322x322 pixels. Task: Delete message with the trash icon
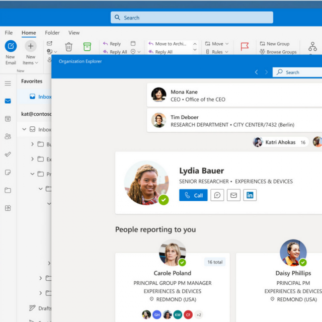tap(69, 47)
